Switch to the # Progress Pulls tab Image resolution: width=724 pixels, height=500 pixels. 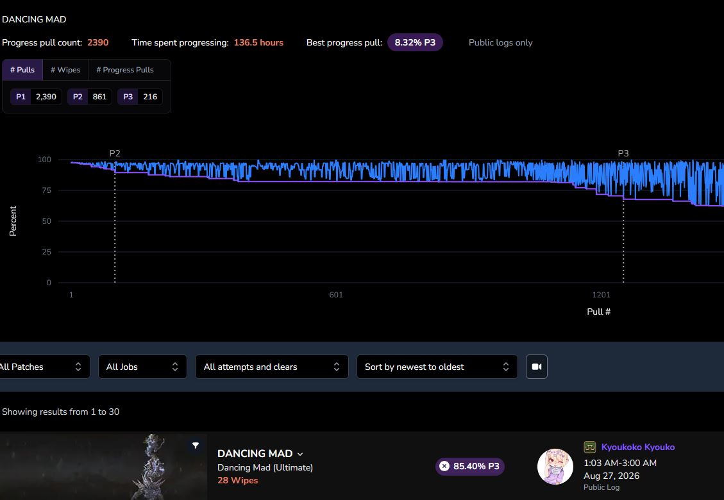124,70
